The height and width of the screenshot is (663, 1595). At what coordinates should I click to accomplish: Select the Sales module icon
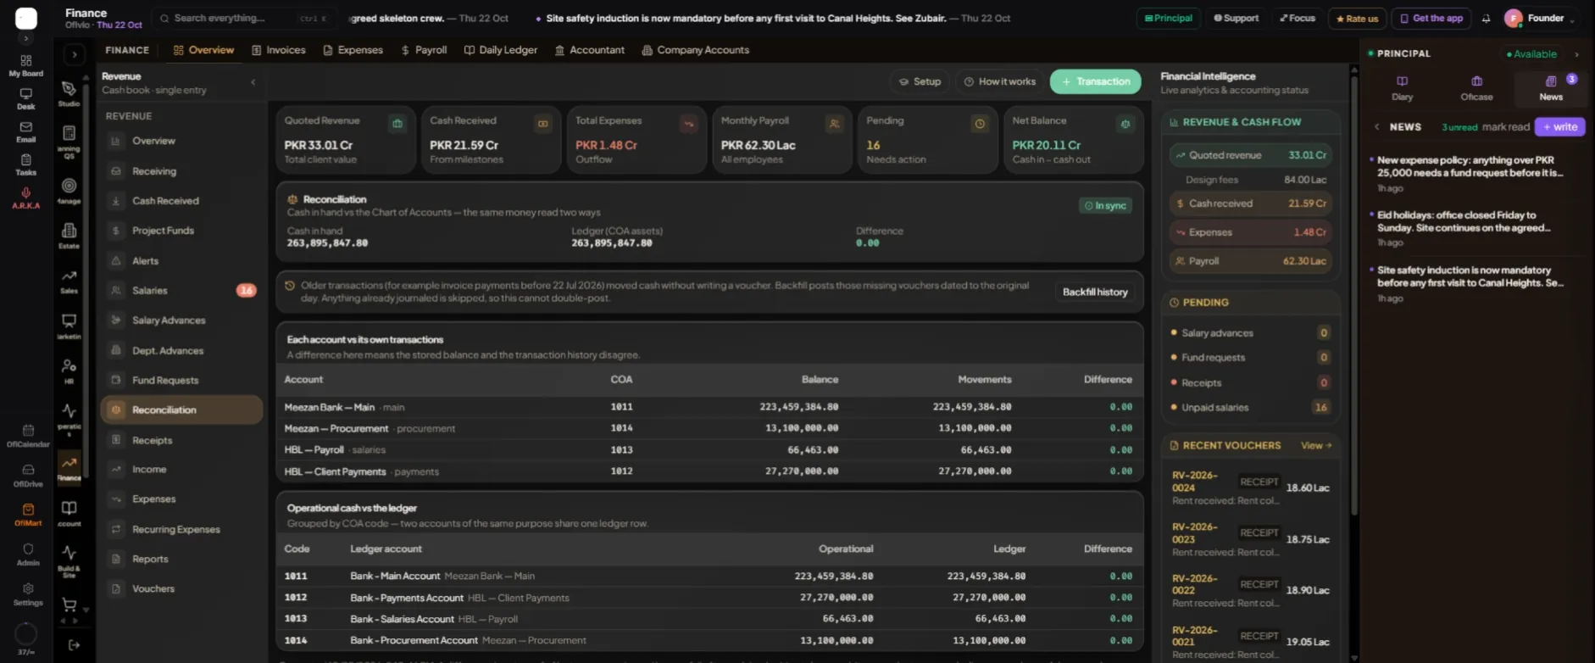69,281
